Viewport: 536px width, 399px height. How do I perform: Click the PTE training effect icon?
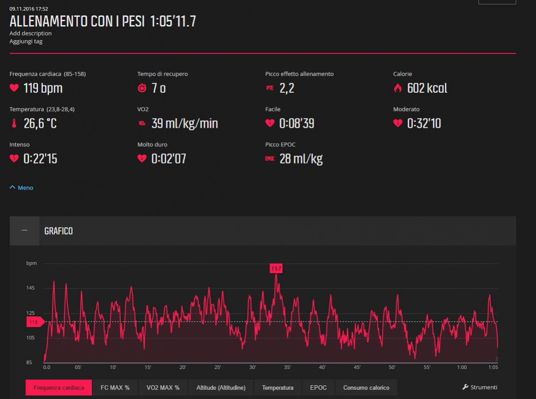(270, 88)
